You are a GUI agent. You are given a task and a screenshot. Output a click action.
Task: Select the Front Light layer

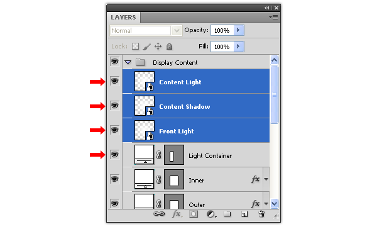pos(196,130)
